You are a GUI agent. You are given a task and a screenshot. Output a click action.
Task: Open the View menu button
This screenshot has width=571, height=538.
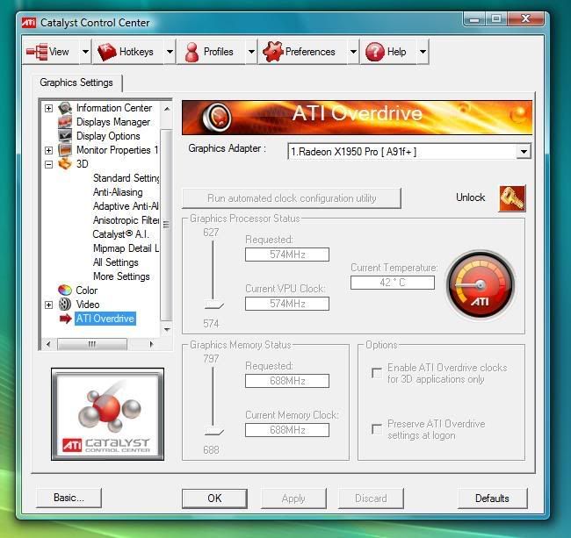51,52
